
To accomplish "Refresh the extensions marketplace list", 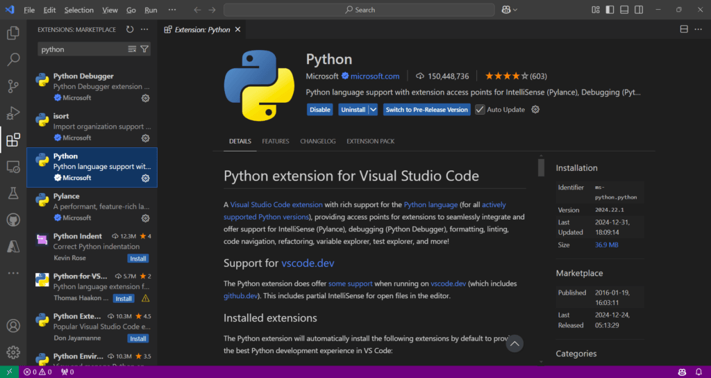I will (130, 29).
